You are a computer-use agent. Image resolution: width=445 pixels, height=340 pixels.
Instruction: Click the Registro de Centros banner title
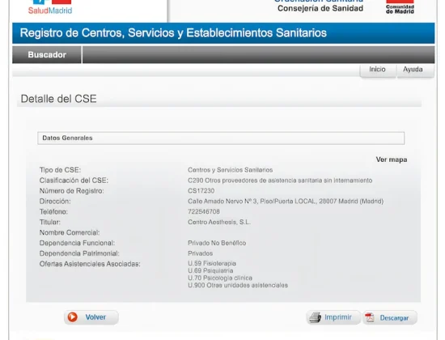[x=173, y=33]
